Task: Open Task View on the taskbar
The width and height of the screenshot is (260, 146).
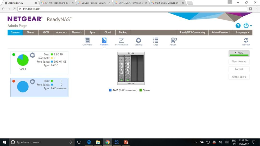Action: 79,142
